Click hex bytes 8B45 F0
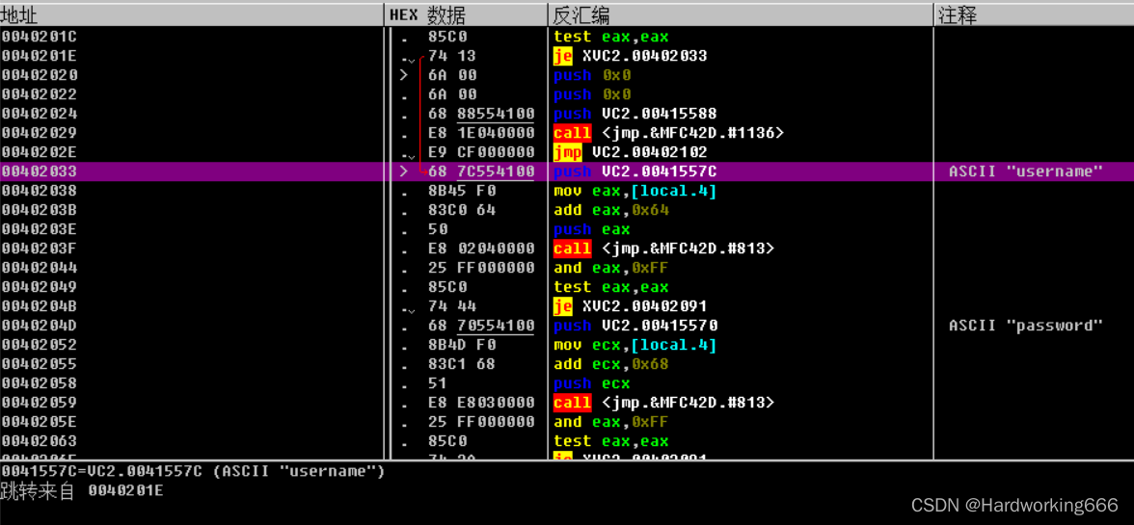This screenshot has width=1134, height=525. (461, 191)
